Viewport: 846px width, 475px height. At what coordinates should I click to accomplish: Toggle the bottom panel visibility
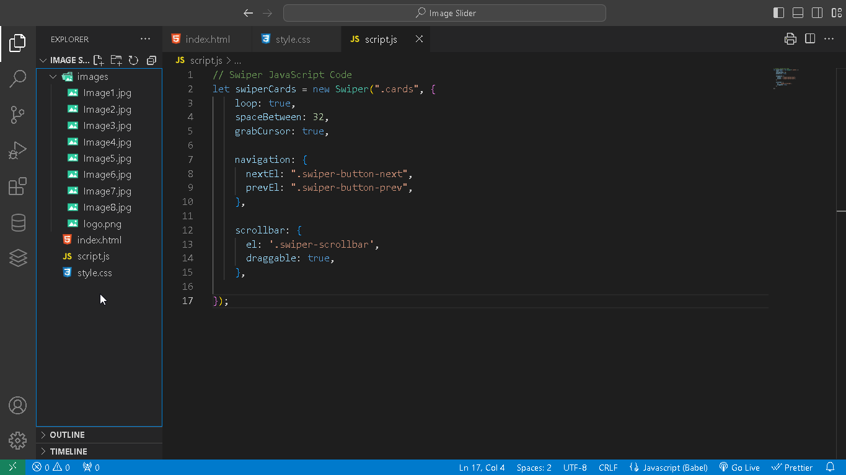click(797, 12)
